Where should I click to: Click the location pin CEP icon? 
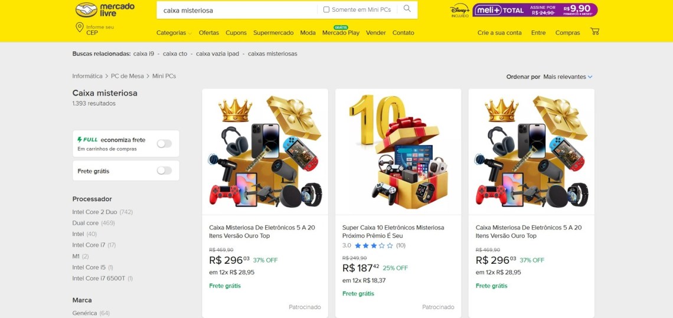tap(79, 28)
